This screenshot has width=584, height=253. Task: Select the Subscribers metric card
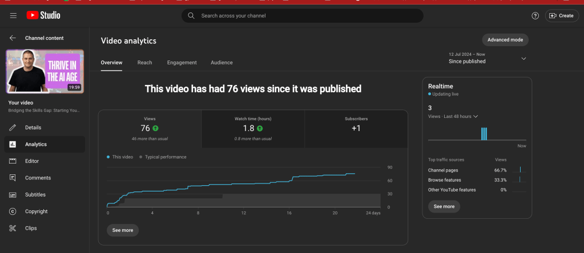point(356,129)
